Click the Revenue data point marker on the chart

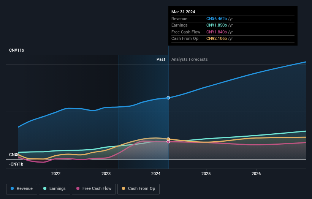tap(168, 98)
